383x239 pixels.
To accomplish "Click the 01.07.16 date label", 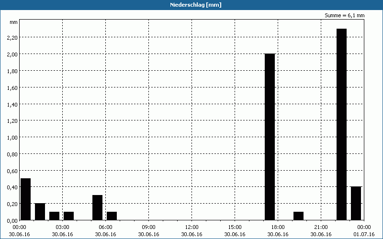I will pyautogui.click(x=364, y=234).
